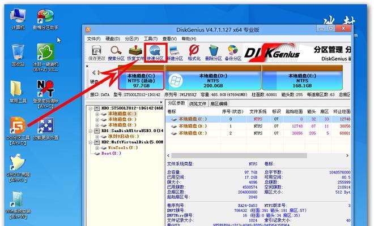Switch to the 浏览文件 tab

(x=198, y=104)
